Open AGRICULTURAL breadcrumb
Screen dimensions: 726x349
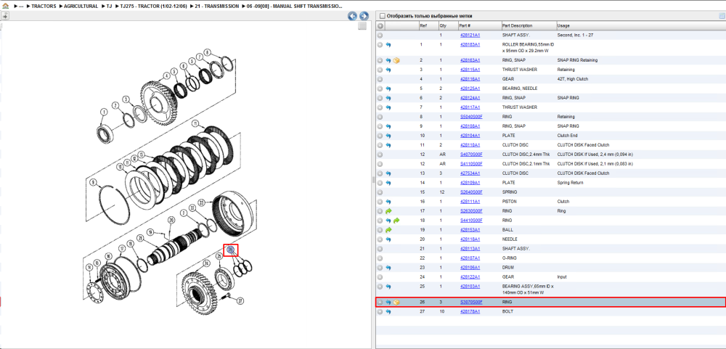coord(81,7)
